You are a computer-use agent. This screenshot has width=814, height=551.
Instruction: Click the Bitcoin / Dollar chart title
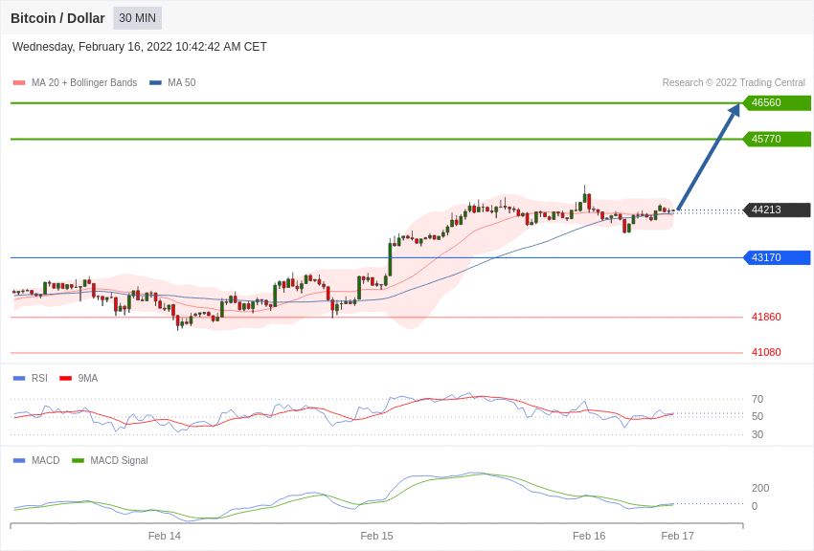[x=57, y=18]
